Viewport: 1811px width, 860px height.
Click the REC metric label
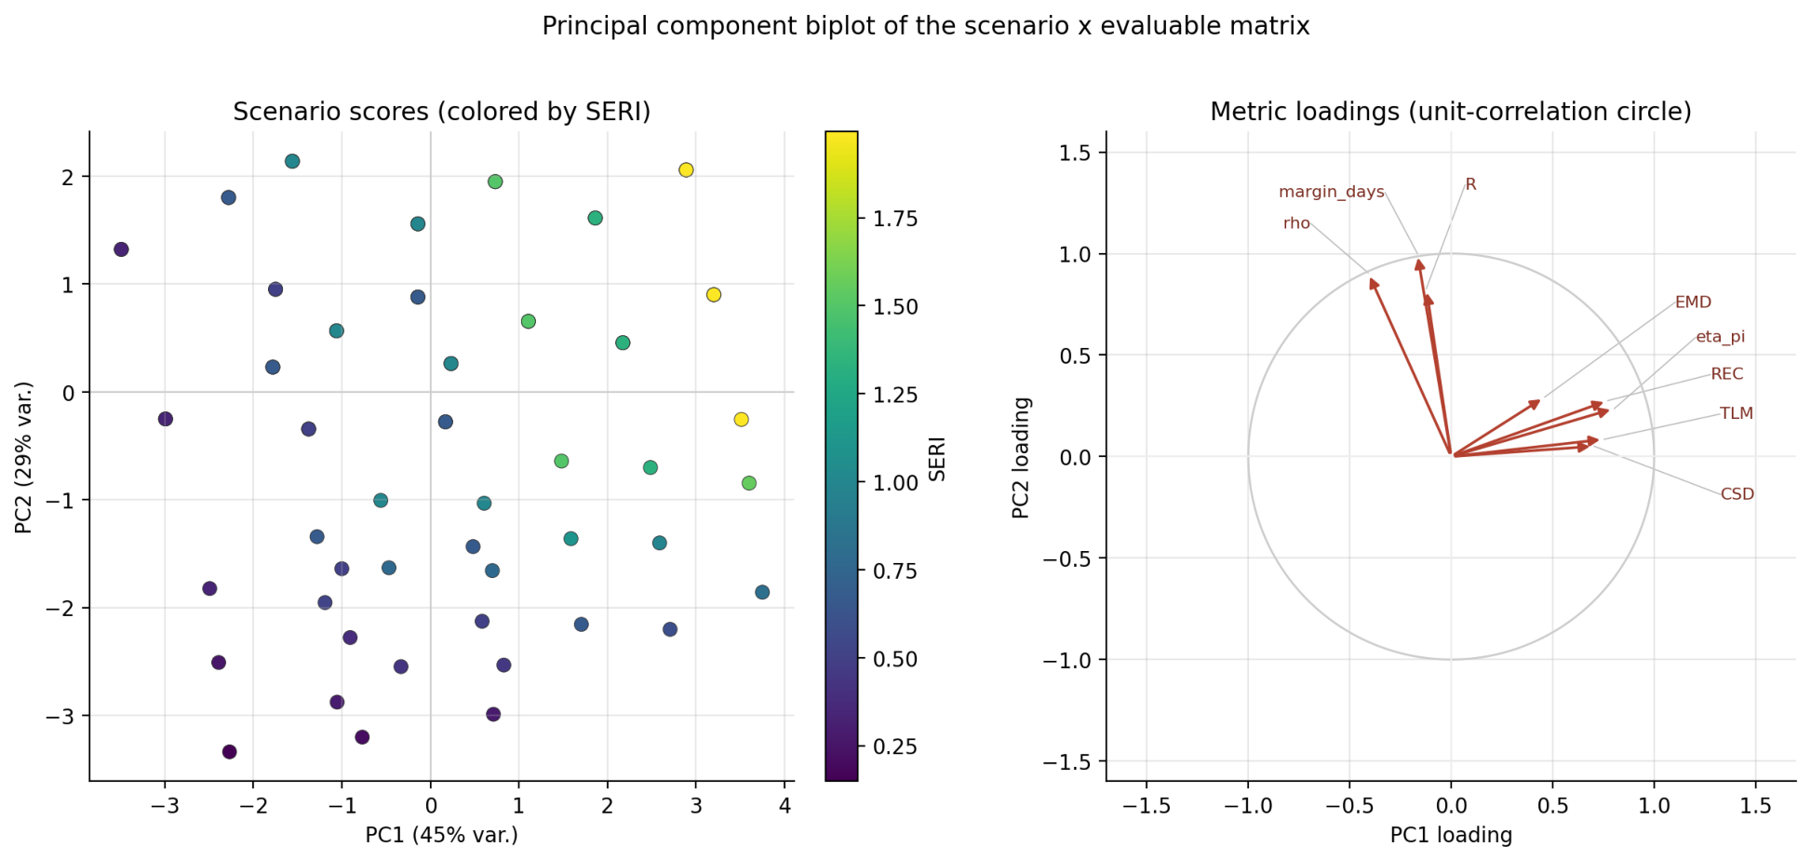[x=1726, y=374]
